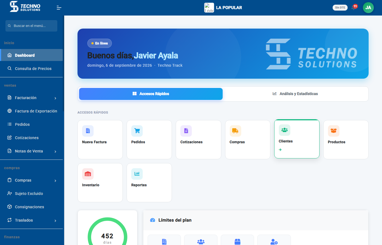Open Sujeto Excluido in the sidebar

pyautogui.click(x=31, y=194)
